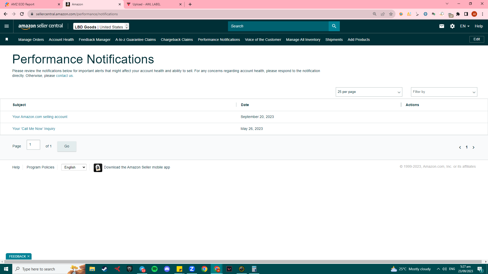The height and width of the screenshot is (274, 488).
Task: Click the Go page button
Action: [67, 146]
